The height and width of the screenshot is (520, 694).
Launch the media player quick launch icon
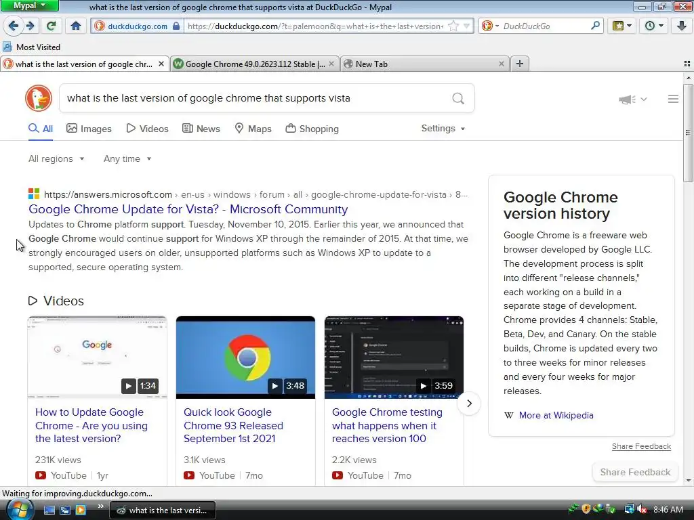click(80, 511)
